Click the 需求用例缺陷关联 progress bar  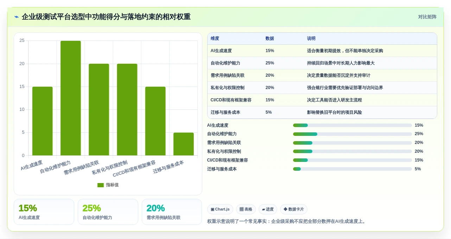tap(352, 143)
